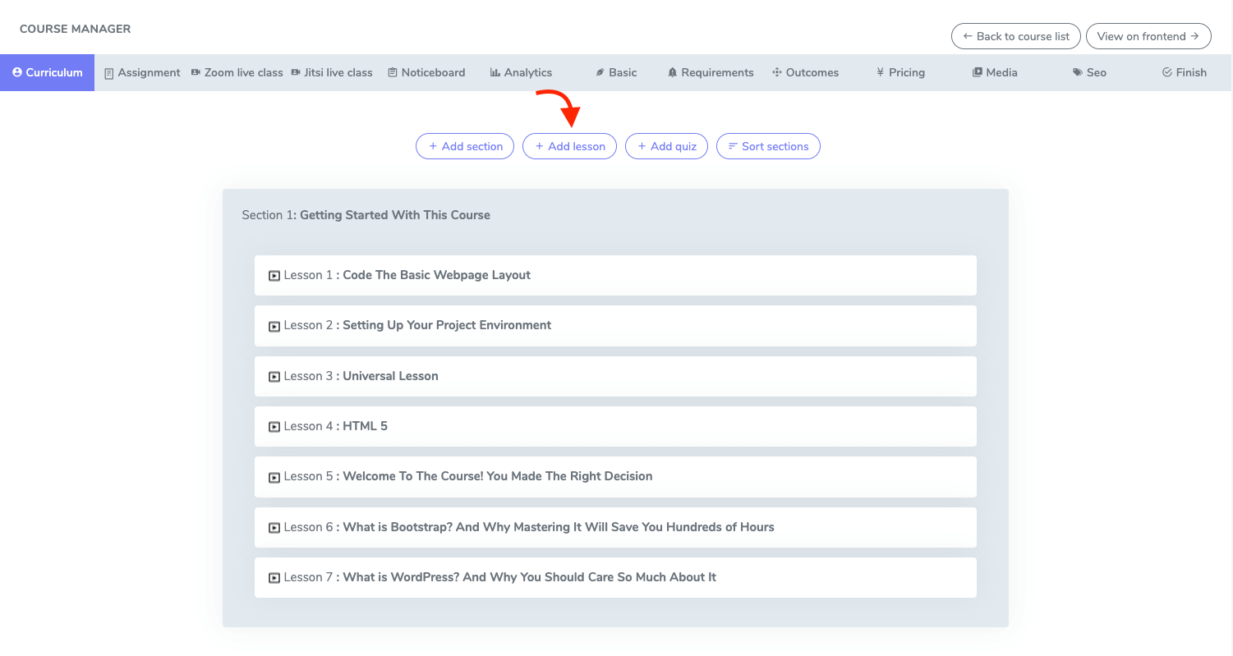This screenshot has height=656, width=1233.
Task: Click the camera icon on Zoom live class
Action: (x=196, y=73)
